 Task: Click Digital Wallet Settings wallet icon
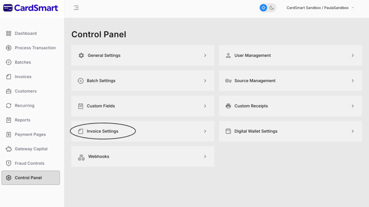click(x=228, y=131)
